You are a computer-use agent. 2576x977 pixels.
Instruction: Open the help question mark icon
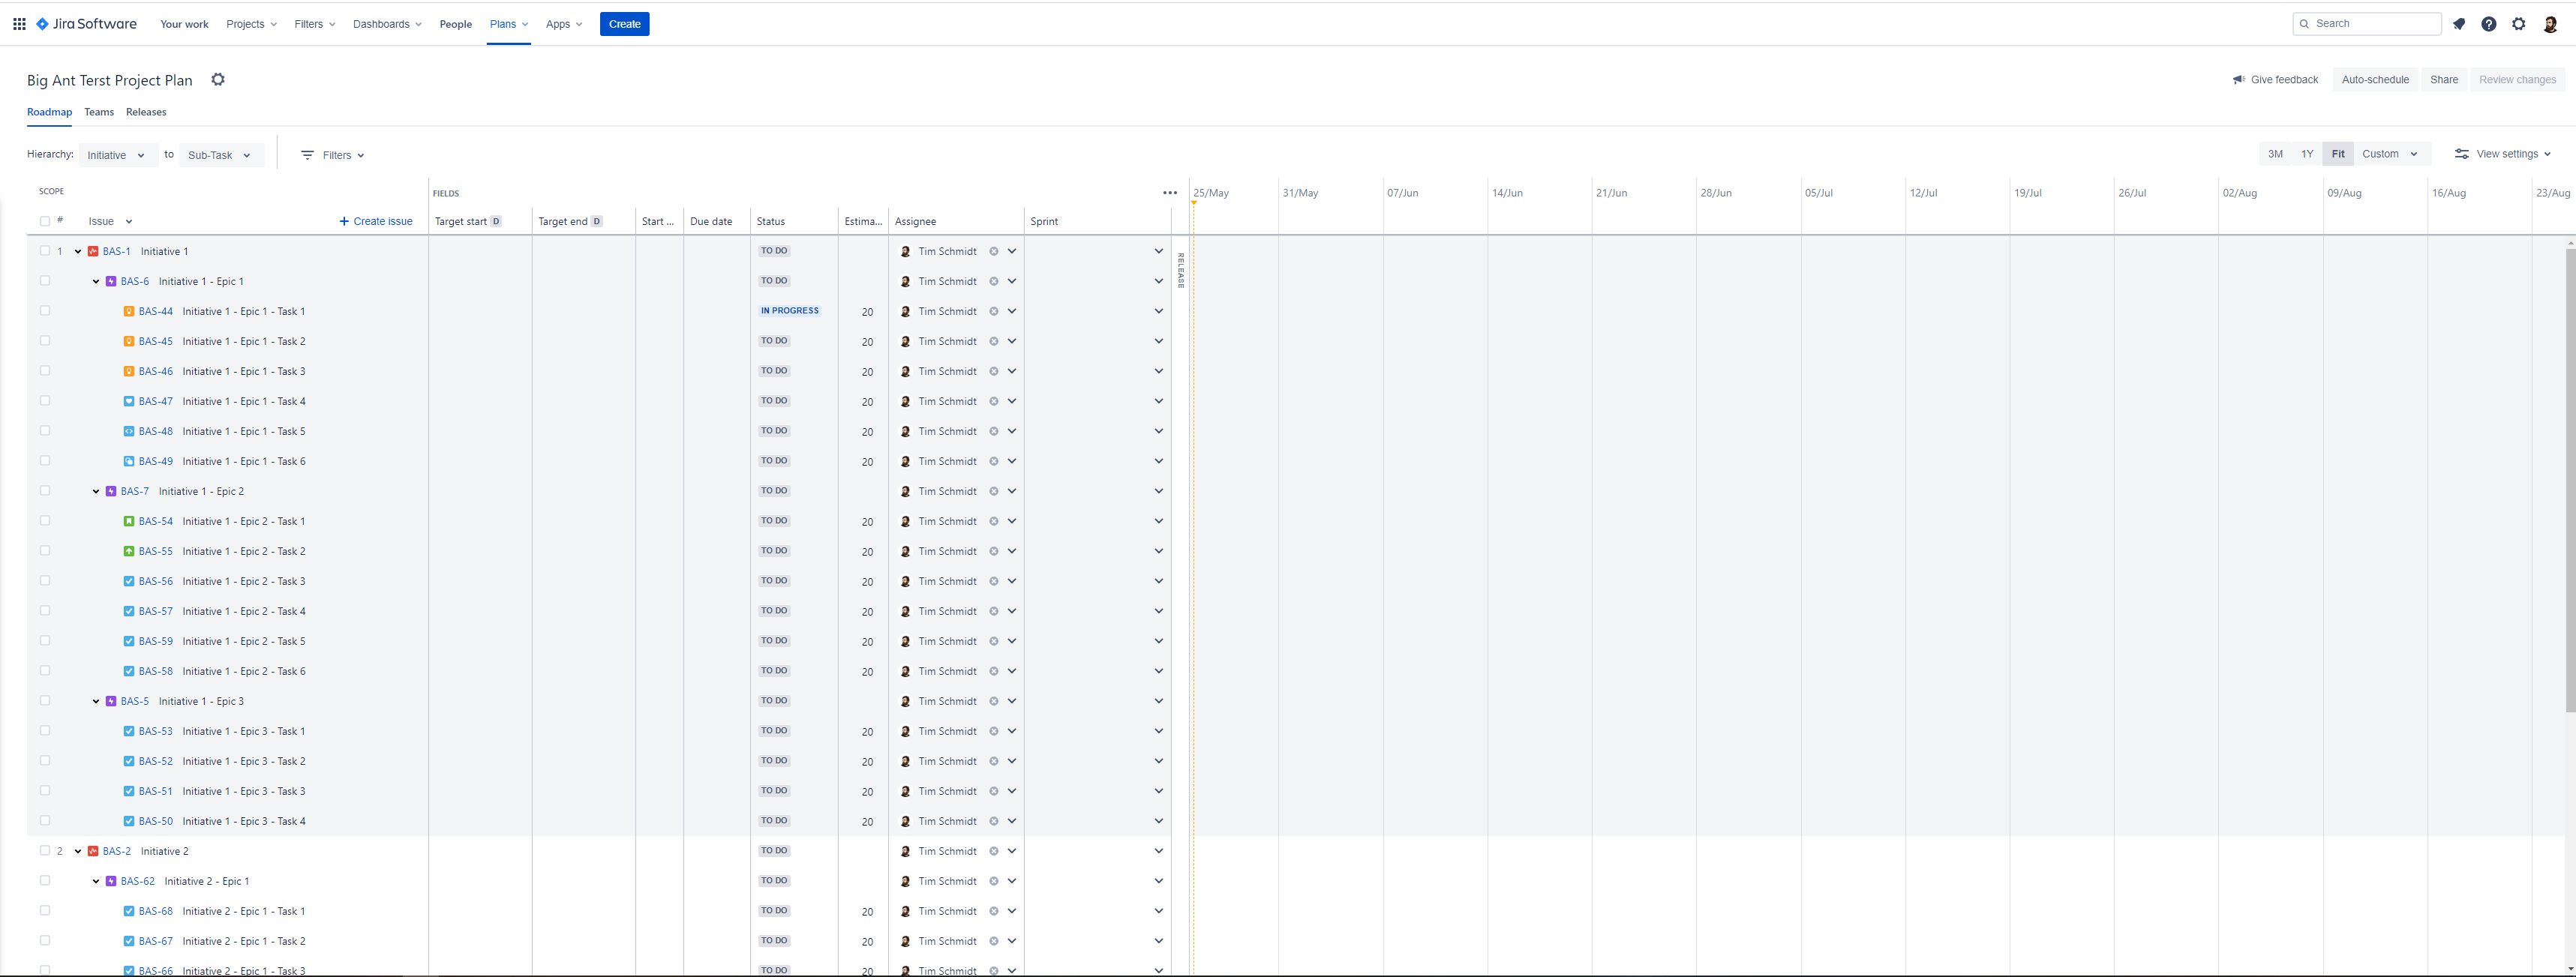pos(2489,24)
